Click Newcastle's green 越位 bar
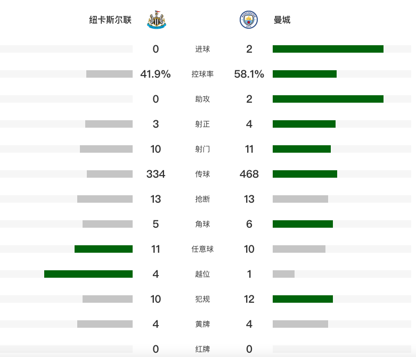 point(88,274)
